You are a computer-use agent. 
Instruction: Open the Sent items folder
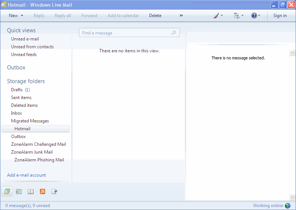click(21, 97)
